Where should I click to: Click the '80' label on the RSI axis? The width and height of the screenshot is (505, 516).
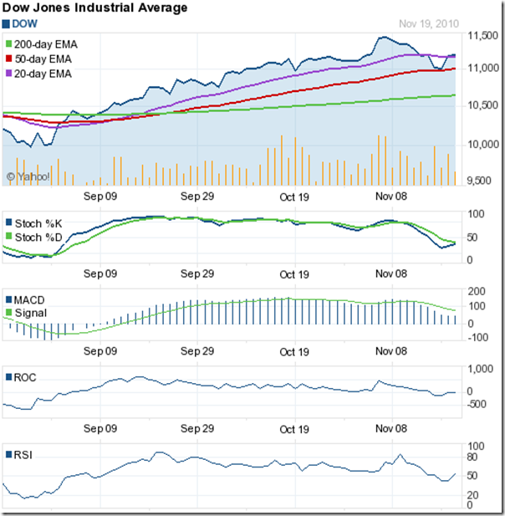coord(472,457)
